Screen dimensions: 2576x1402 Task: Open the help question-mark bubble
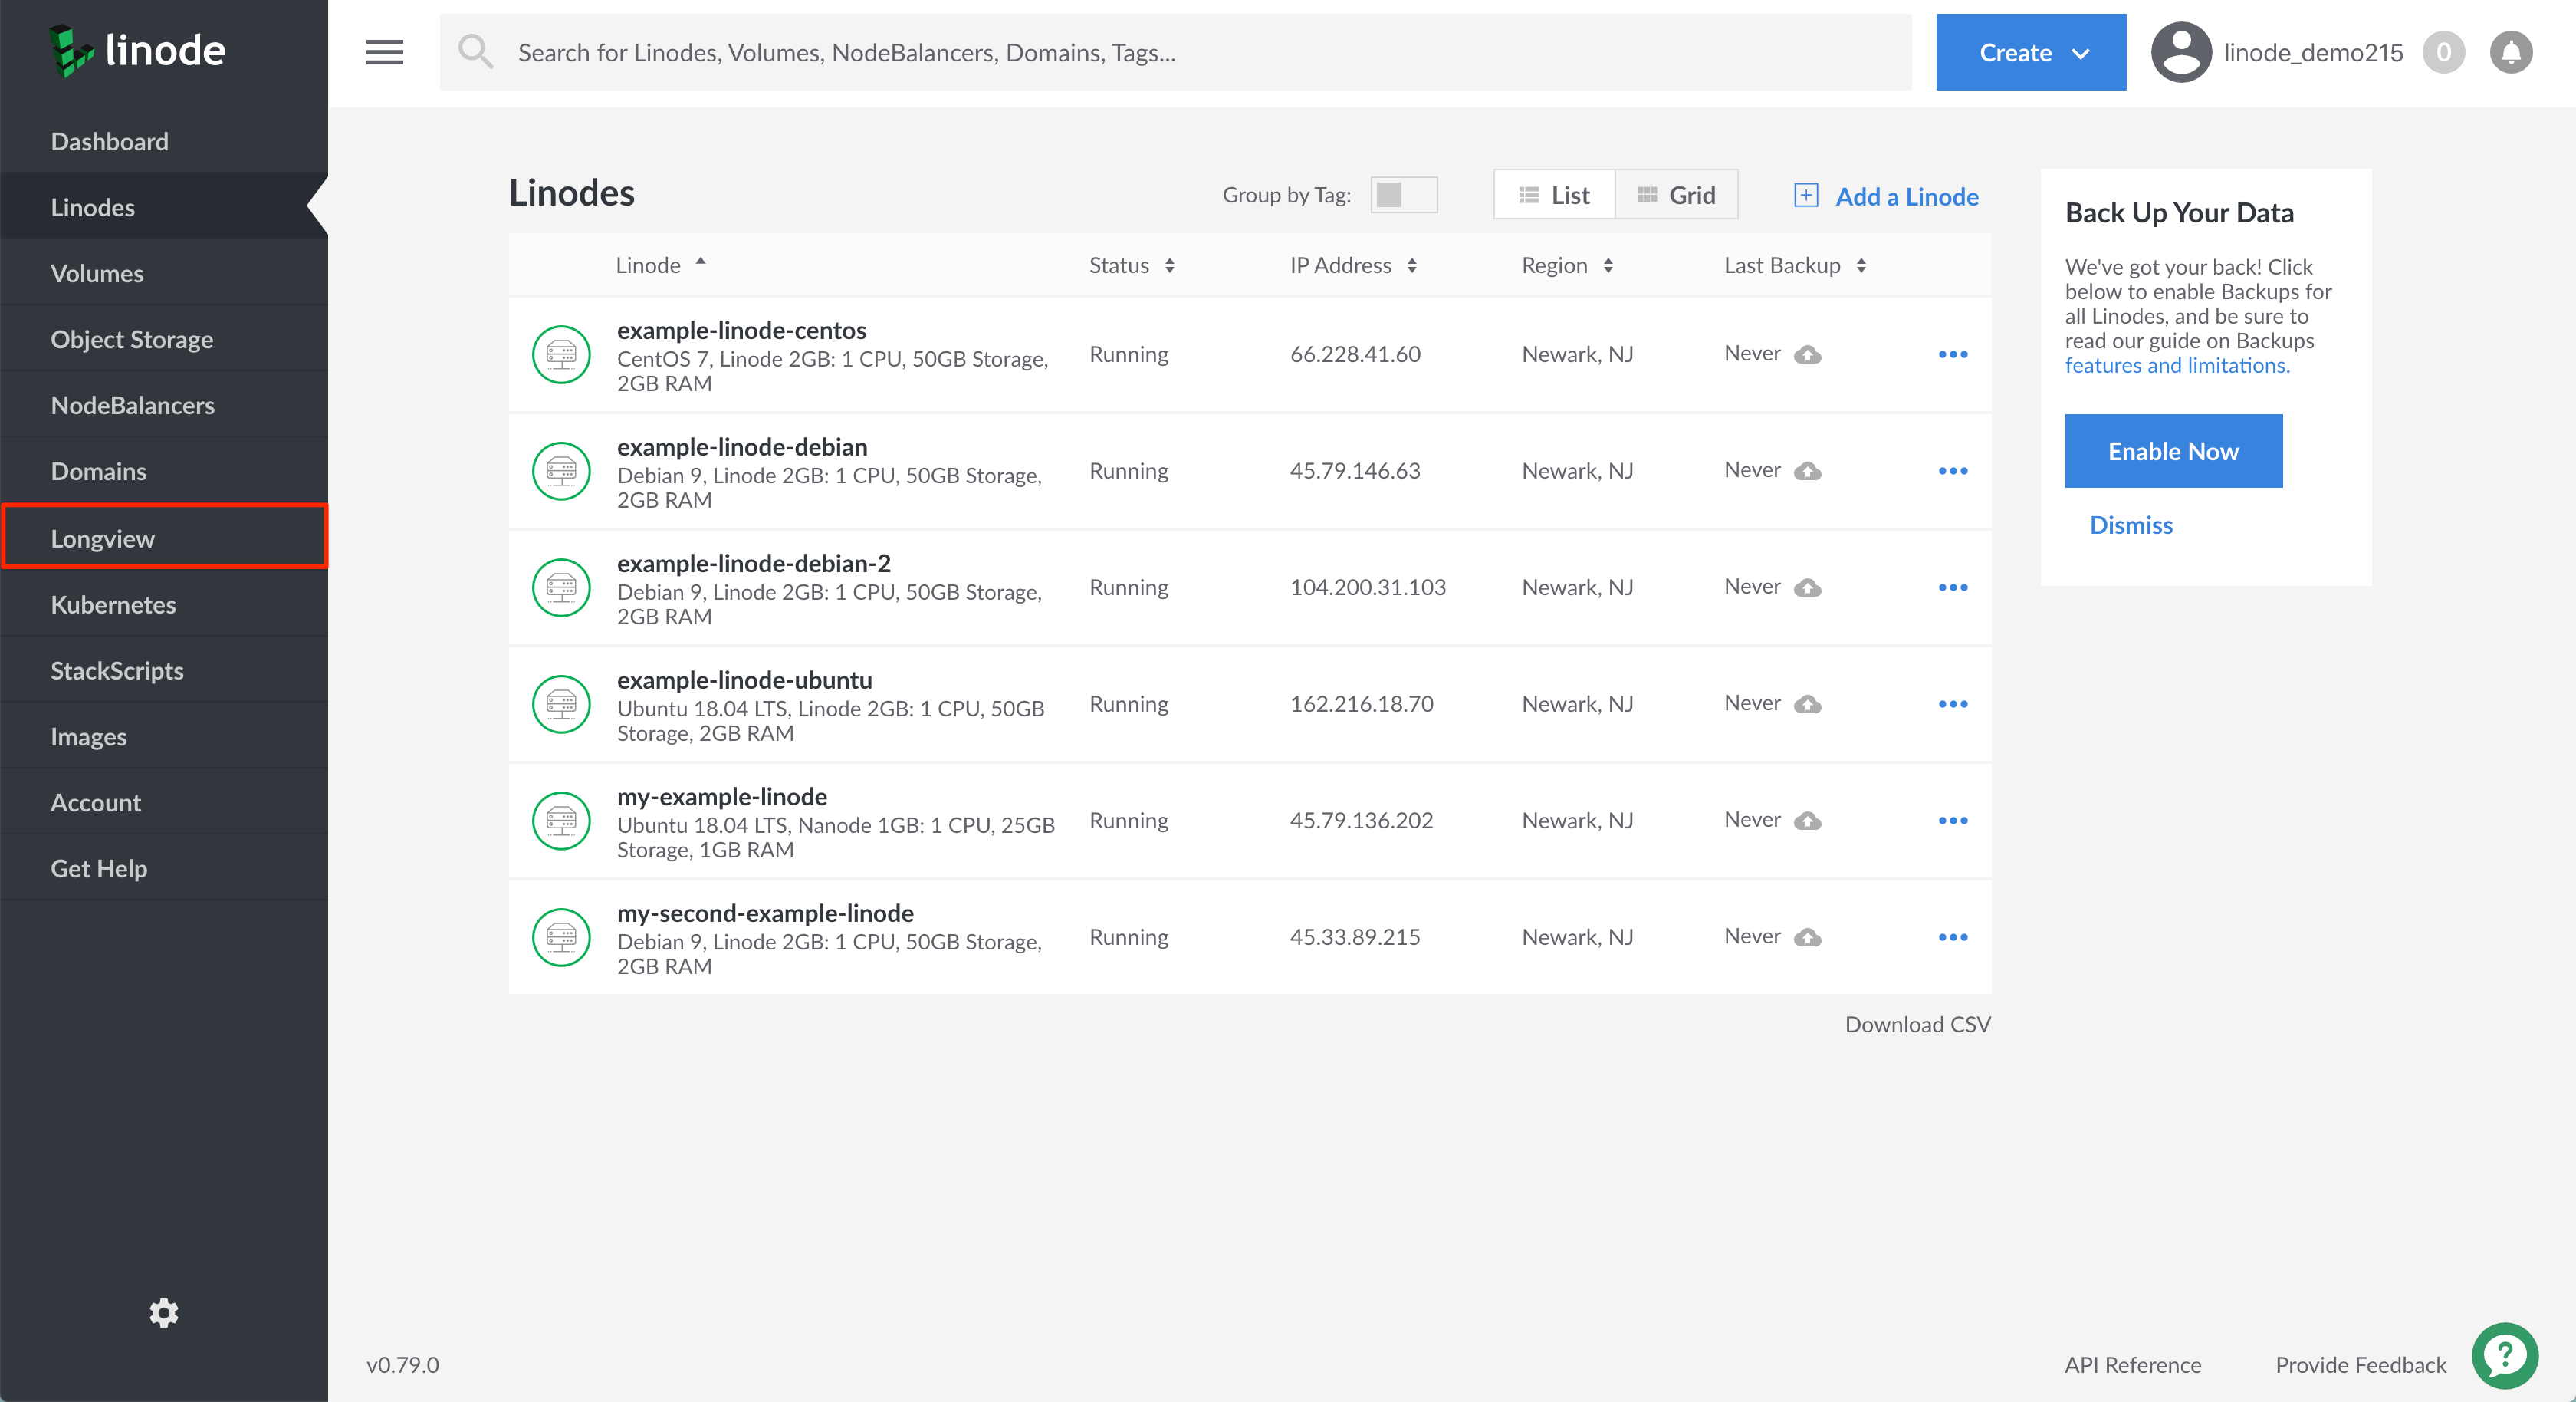pyautogui.click(x=2504, y=1357)
